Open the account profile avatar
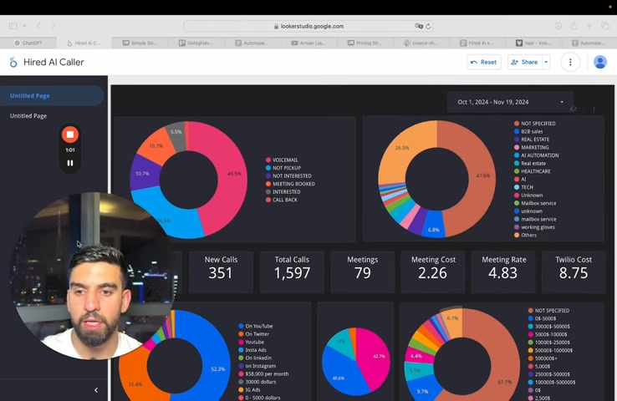Image resolution: width=617 pixels, height=401 pixels. point(599,62)
